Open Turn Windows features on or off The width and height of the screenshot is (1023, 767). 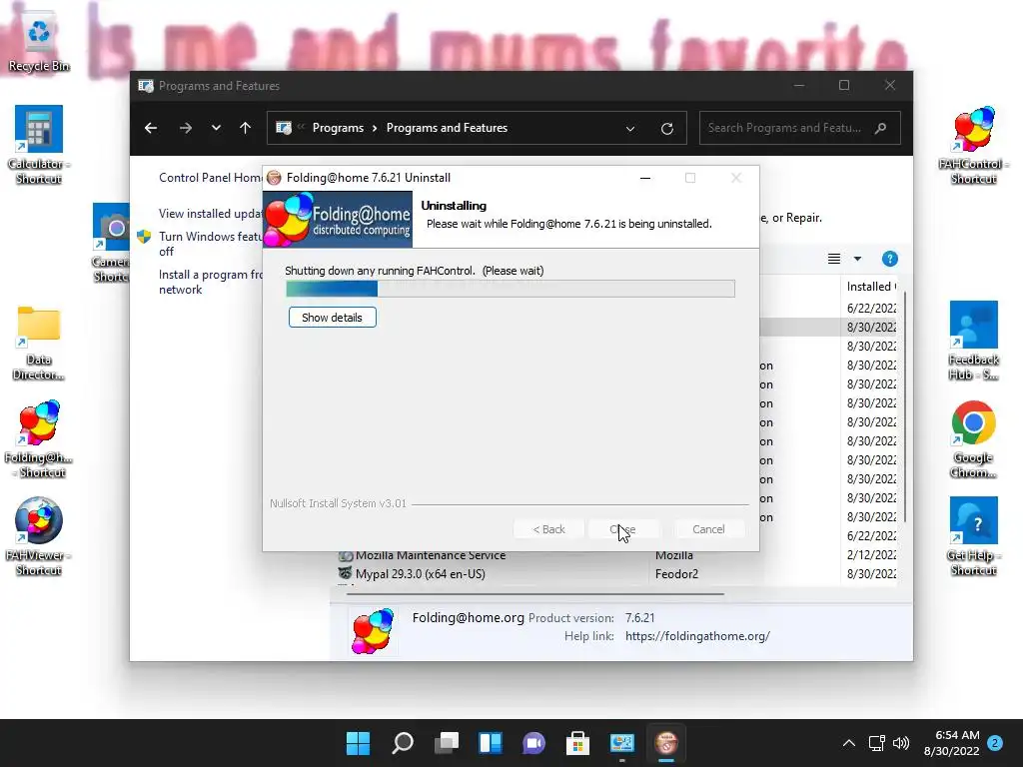click(210, 244)
